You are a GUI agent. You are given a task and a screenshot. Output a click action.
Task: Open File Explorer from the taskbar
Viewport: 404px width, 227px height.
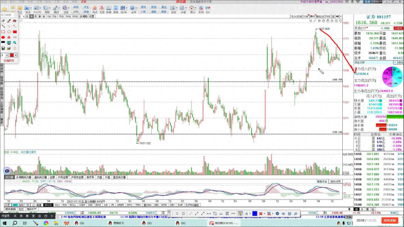[x=56, y=223]
